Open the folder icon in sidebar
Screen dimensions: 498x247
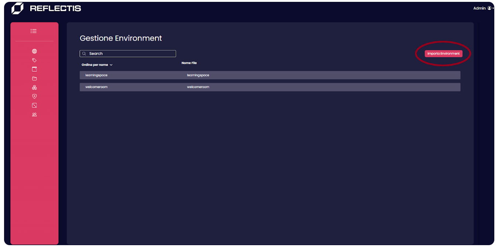pos(34,78)
